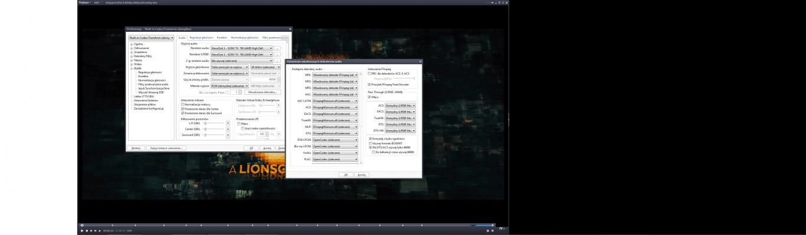Expand the Ogólne tree node
This screenshot has height=235, width=806.
pos(132,44)
